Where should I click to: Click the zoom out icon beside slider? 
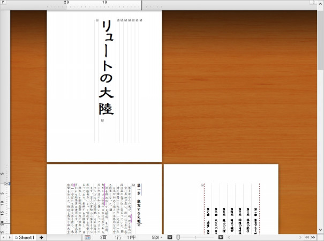169,237
